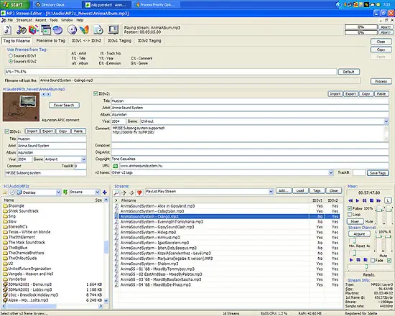Screen dimensions: 395x316
Task: Click the stream channel left volume slider
Action: [378, 236]
